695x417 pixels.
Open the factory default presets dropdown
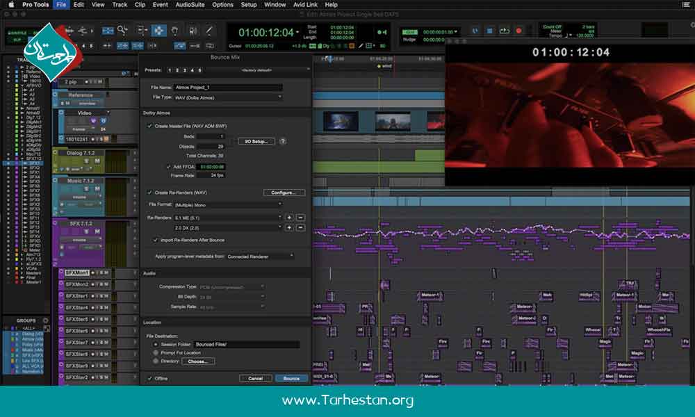click(x=258, y=70)
